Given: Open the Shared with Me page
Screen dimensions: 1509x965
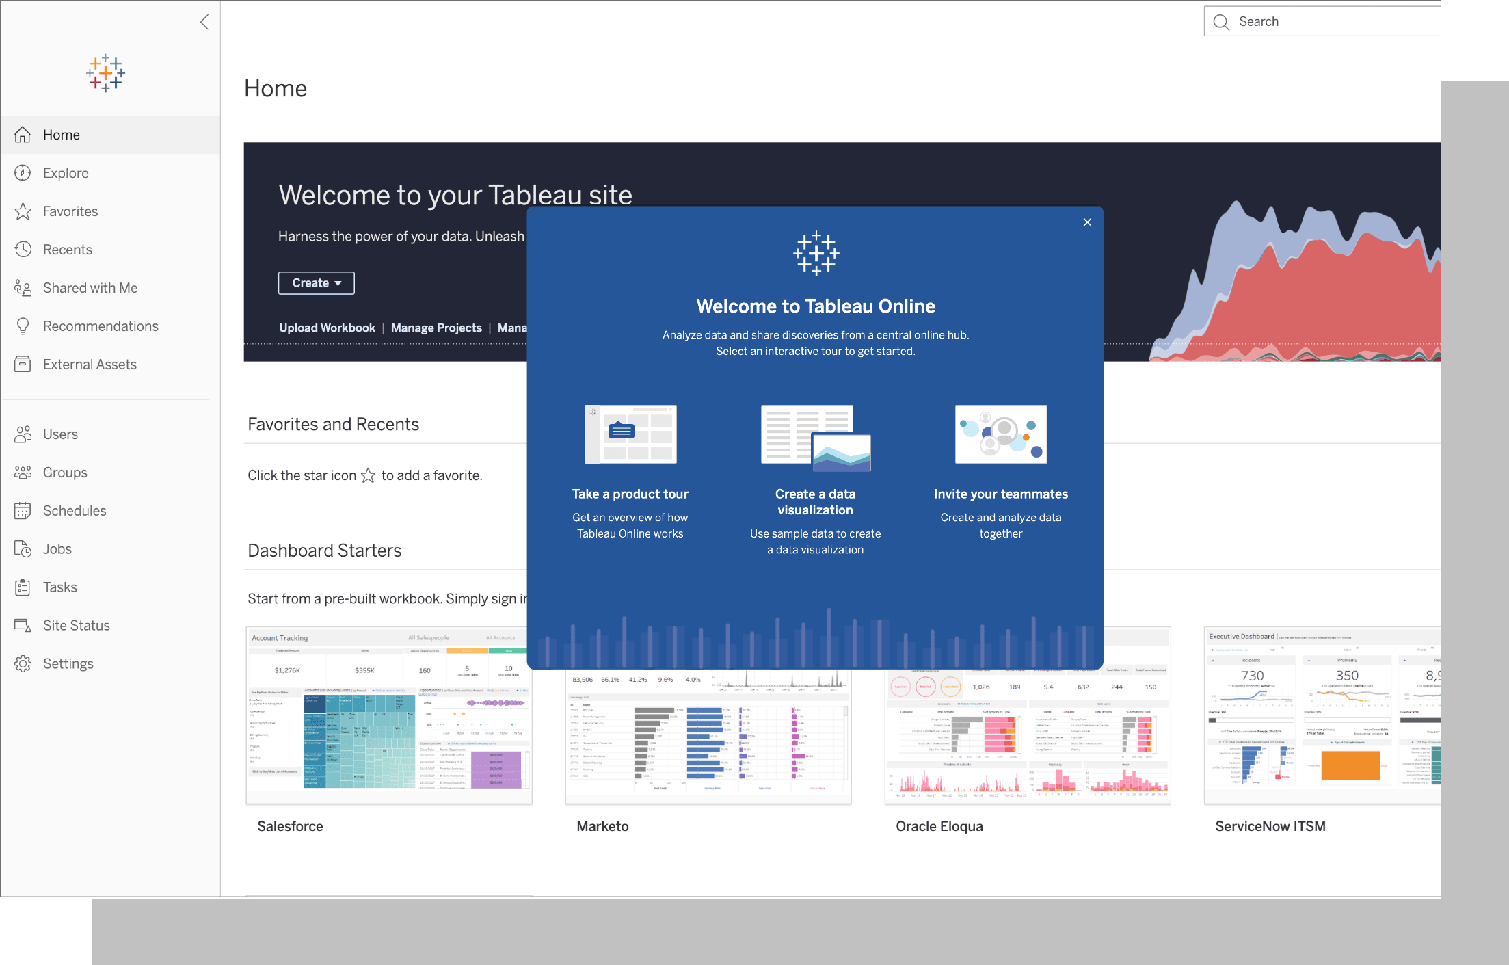Looking at the screenshot, I should [90, 288].
